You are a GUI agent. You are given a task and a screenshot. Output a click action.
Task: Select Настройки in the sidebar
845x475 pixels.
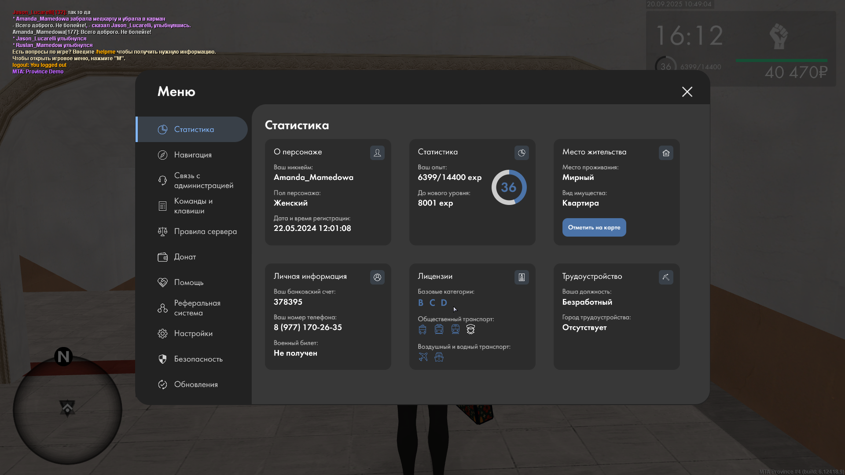[192, 333]
